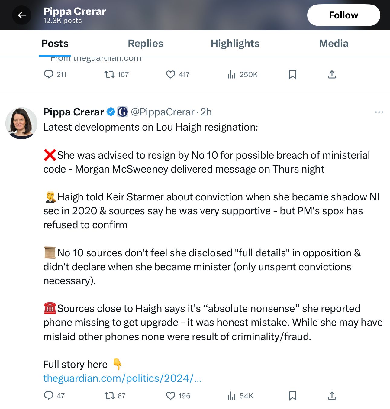Like the post with 417 likes

click(171, 74)
